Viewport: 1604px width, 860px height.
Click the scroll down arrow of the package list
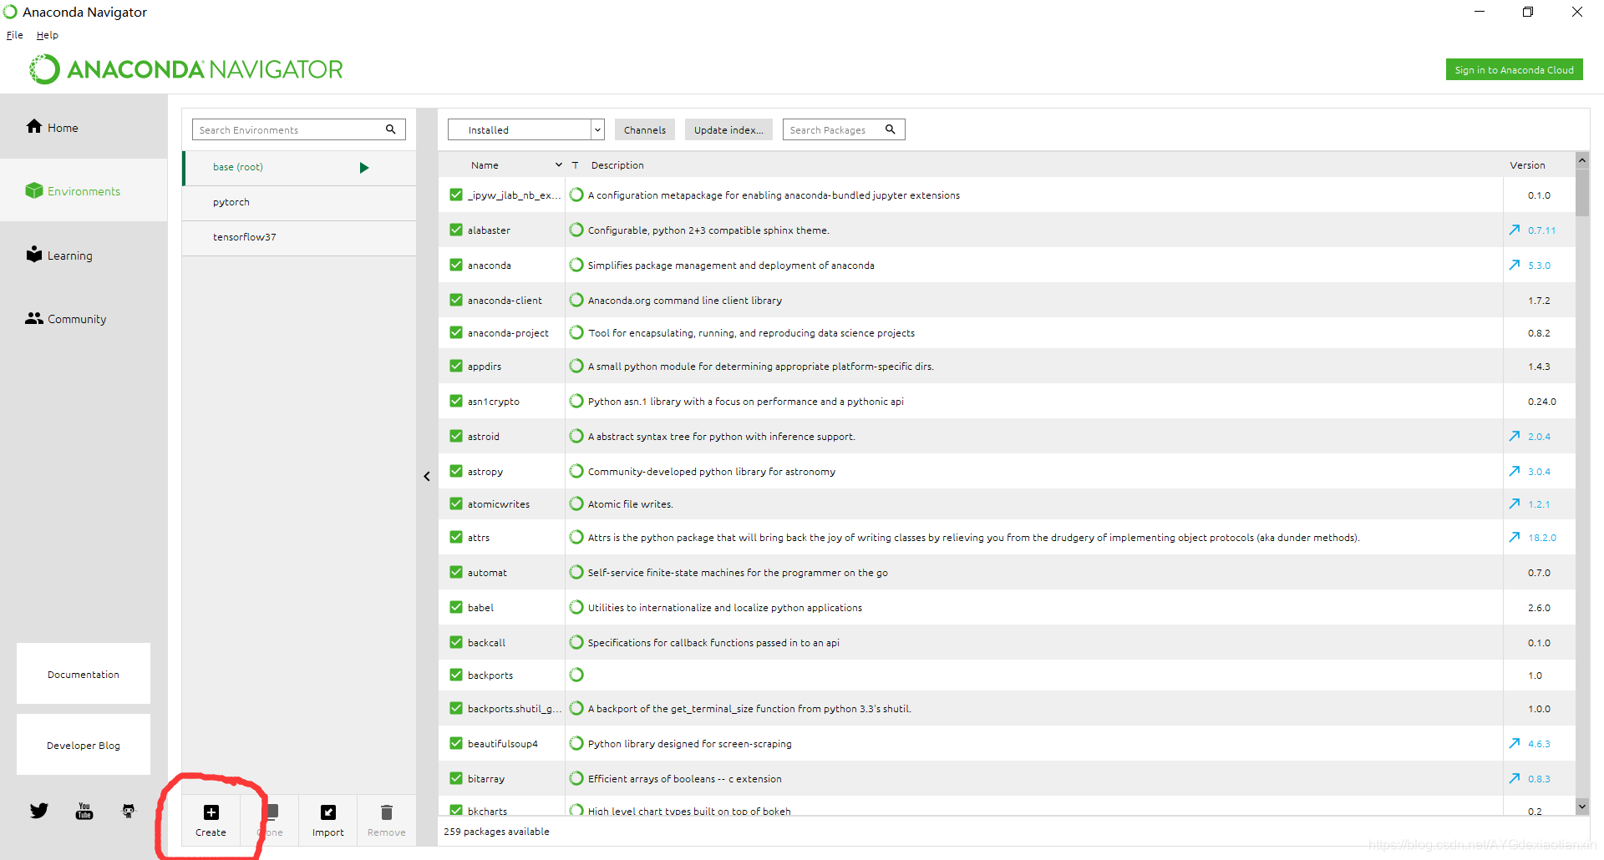1581,806
